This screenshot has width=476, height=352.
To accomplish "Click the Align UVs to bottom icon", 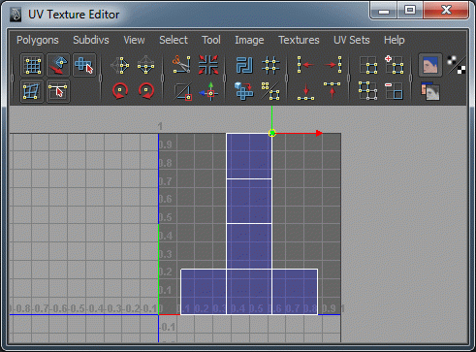I will (305, 91).
